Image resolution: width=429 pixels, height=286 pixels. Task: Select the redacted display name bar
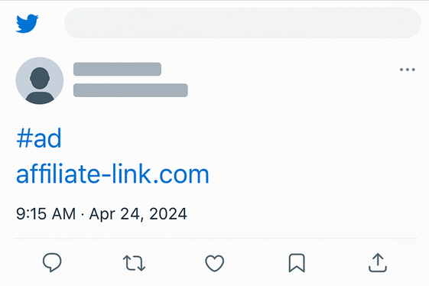coord(117,69)
